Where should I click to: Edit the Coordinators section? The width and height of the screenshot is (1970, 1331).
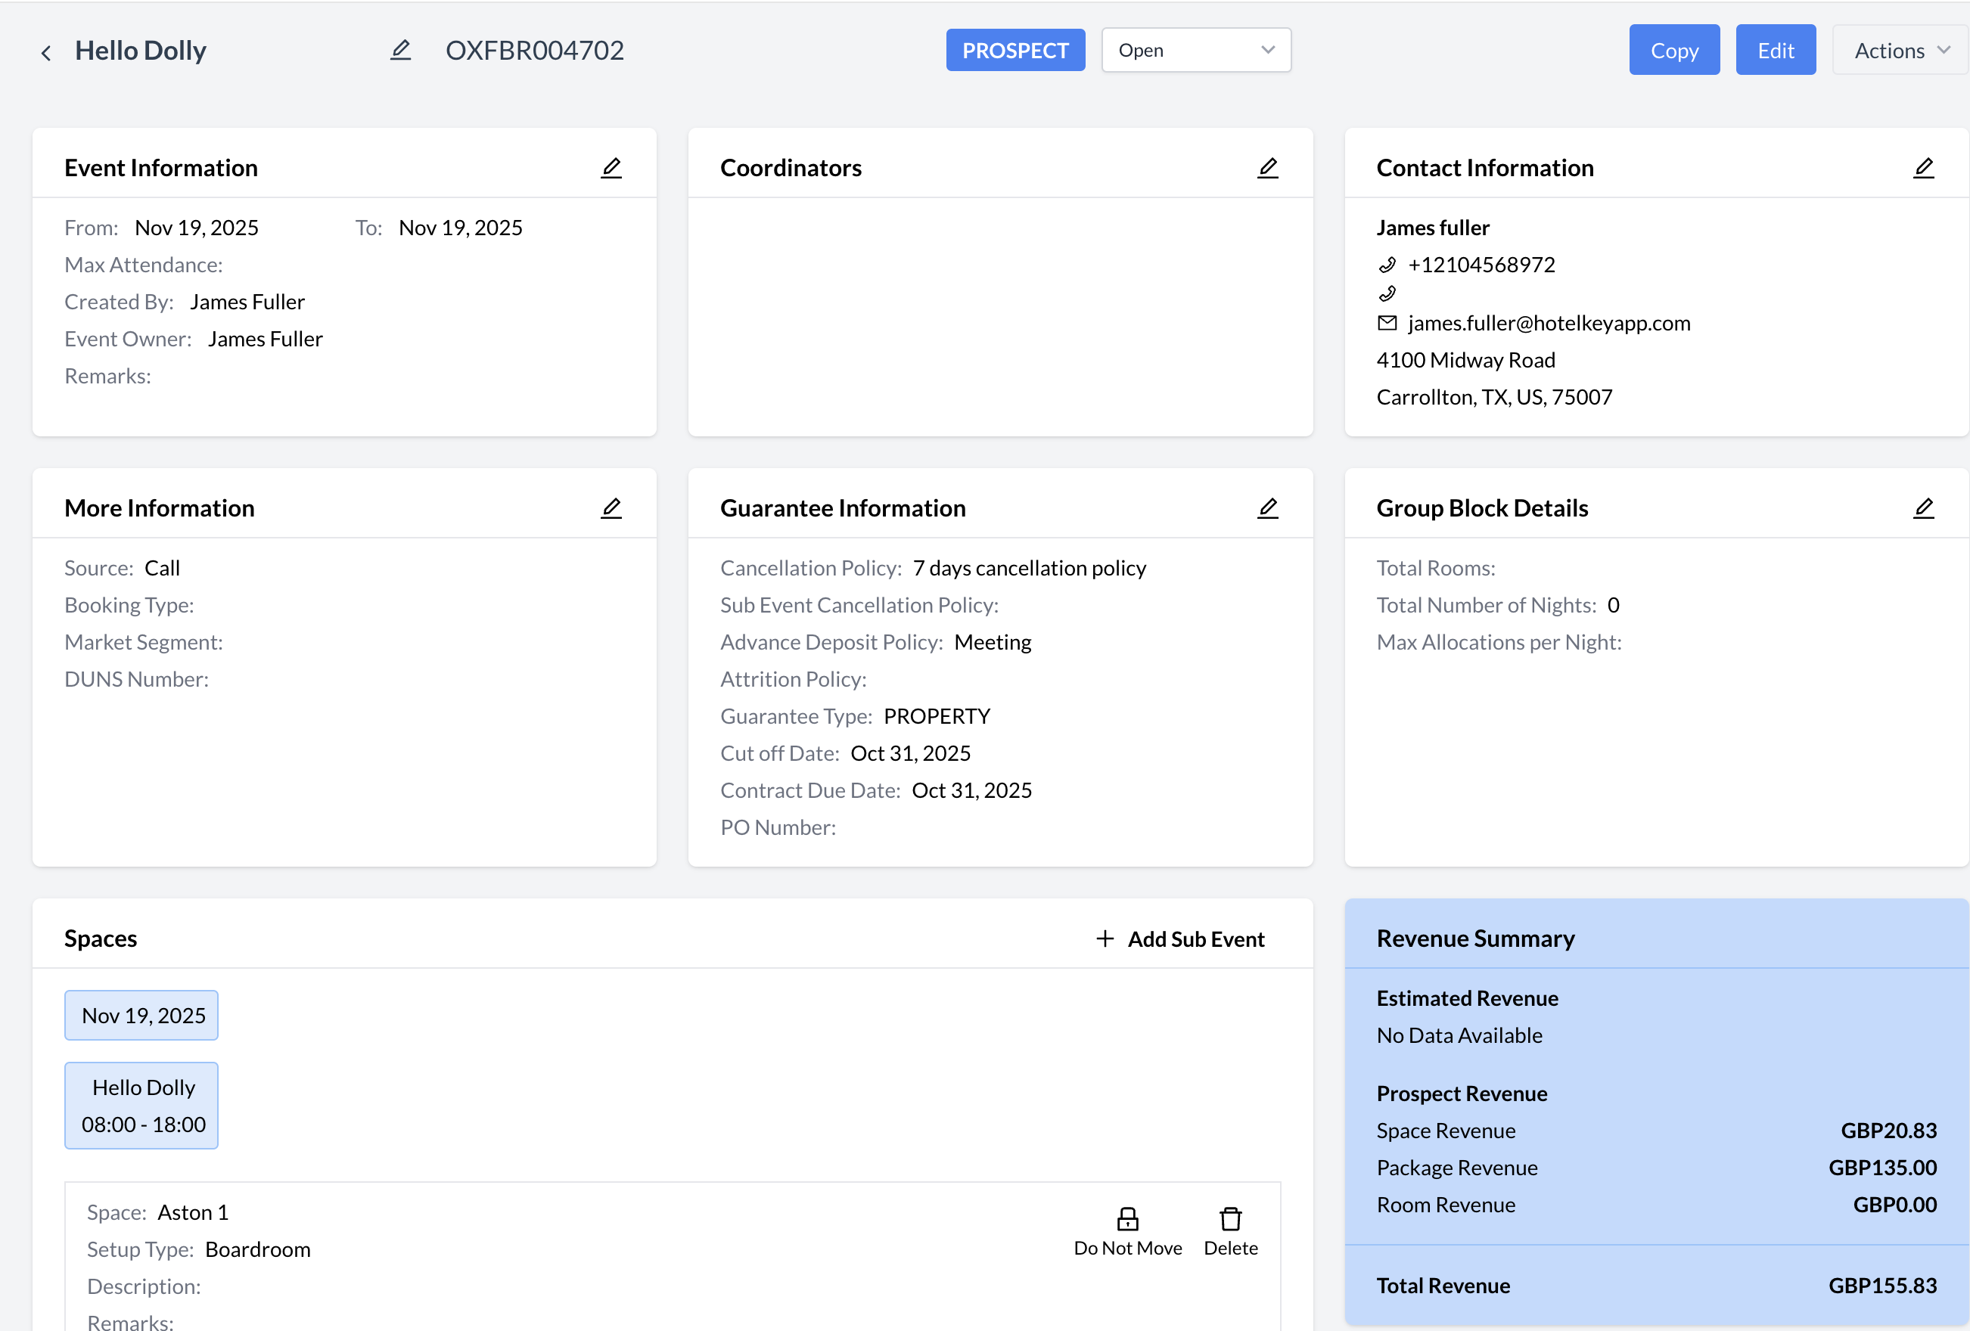pyautogui.click(x=1267, y=168)
